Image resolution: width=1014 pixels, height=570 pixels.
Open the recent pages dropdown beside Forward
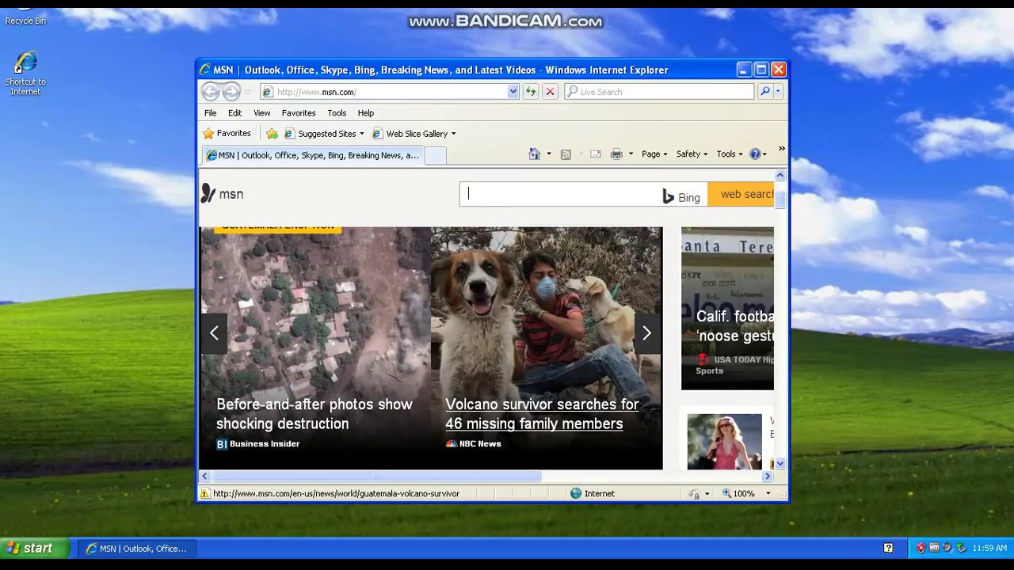(x=248, y=92)
